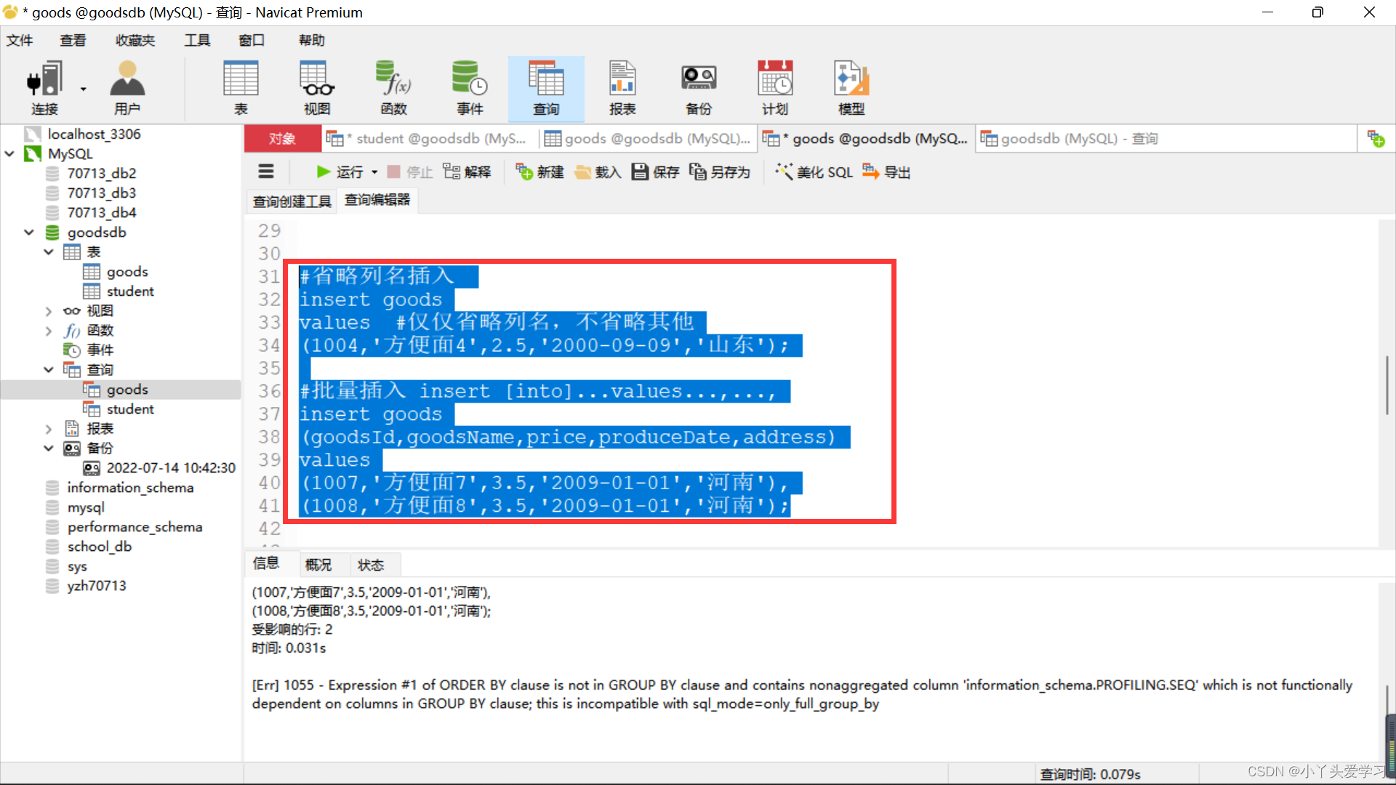Click the new tab plus icon

[x=1376, y=139]
